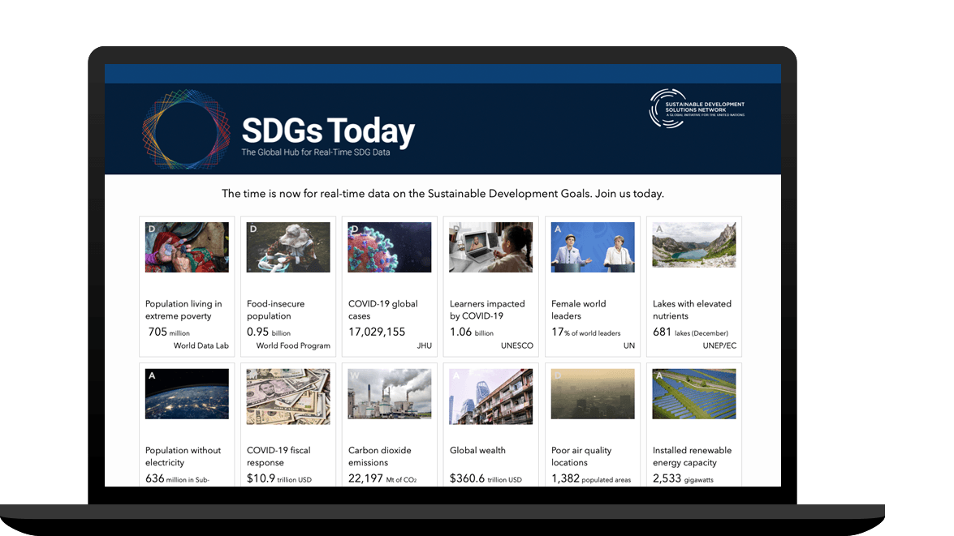Click the A badge on electricity night image
The image size is (954, 536).
(x=151, y=376)
